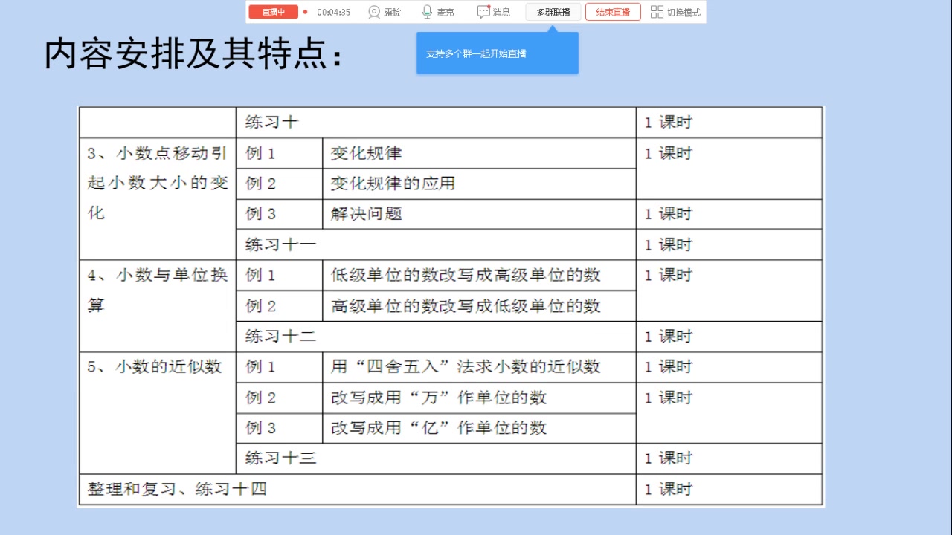This screenshot has width=952, height=535.
Task: Select the slide title 内容安排及其特点
Action: click(x=195, y=54)
